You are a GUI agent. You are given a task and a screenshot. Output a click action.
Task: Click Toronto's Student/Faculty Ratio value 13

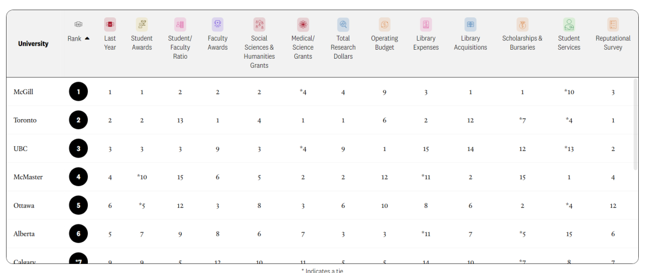tap(180, 120)
